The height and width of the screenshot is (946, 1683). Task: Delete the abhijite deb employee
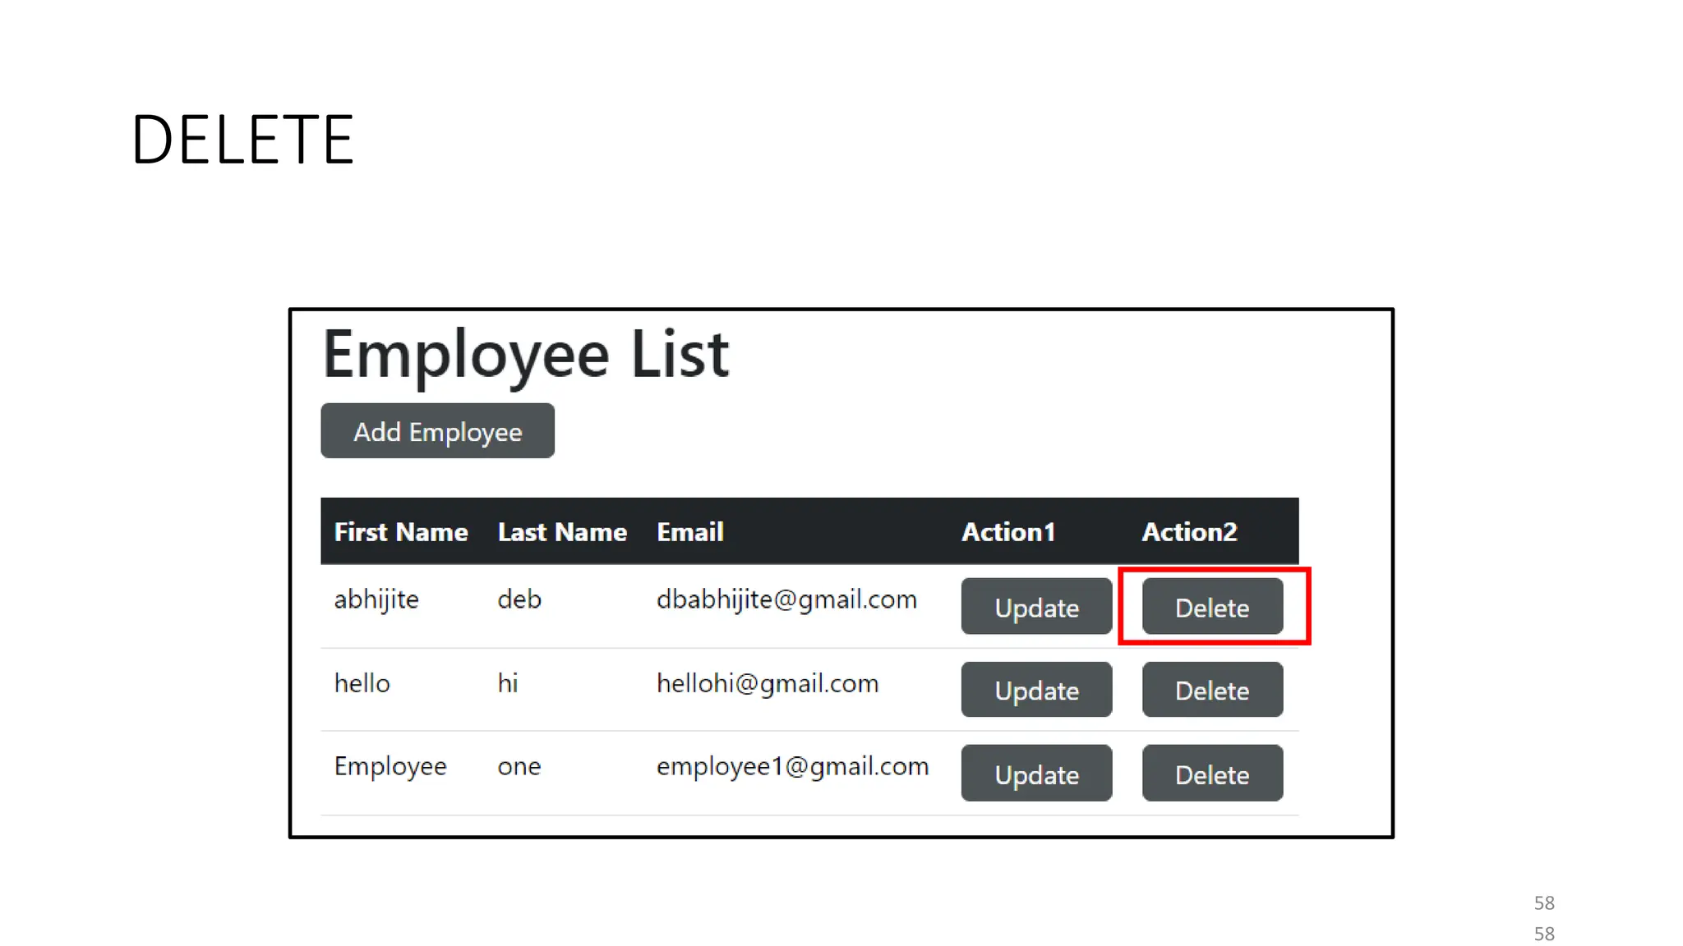point(1212,607)
